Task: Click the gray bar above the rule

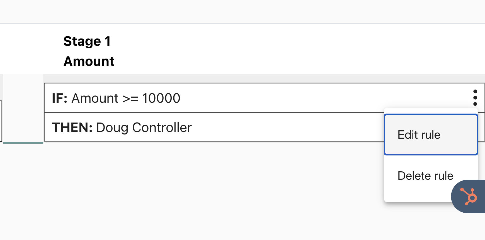Action: tap(264, 78)
